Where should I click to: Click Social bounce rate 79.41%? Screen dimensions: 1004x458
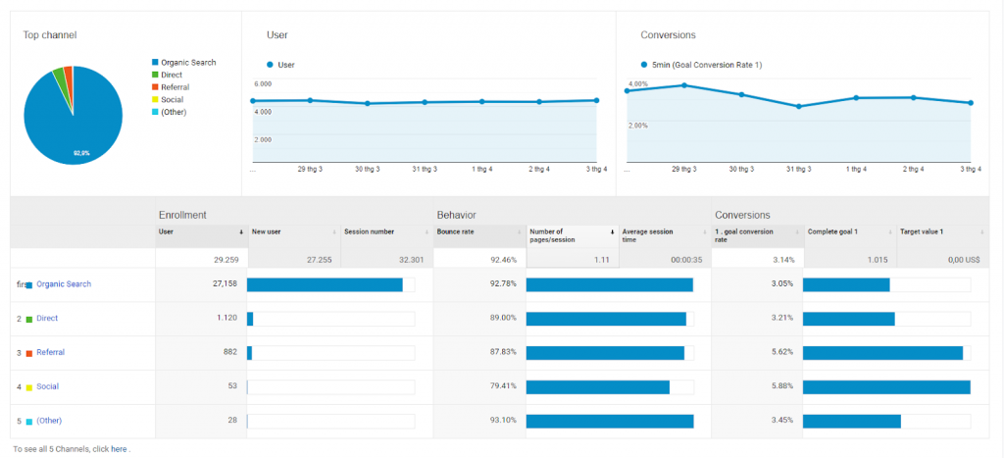[503, 386]
